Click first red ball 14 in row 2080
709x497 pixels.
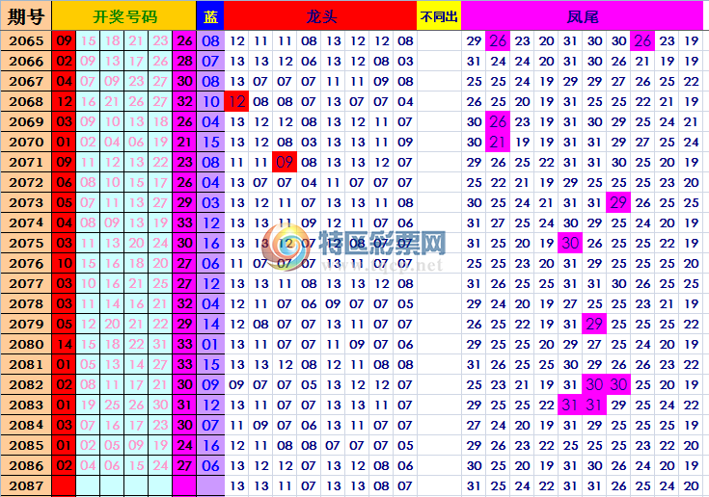tap(64, 345)
